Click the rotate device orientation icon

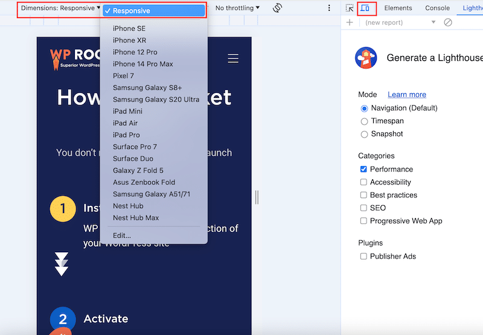pos(277,8)
